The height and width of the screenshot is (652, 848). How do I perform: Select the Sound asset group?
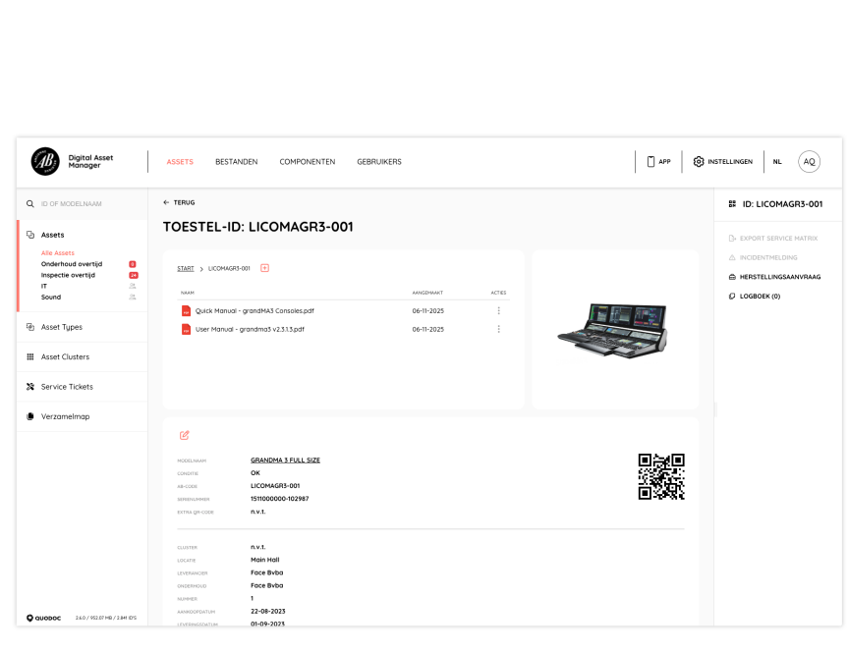point(51,297)
